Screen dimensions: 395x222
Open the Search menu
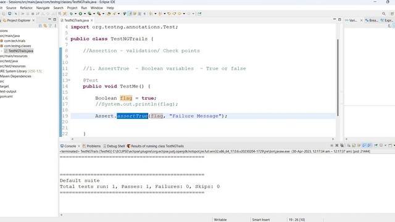[58, 8]
